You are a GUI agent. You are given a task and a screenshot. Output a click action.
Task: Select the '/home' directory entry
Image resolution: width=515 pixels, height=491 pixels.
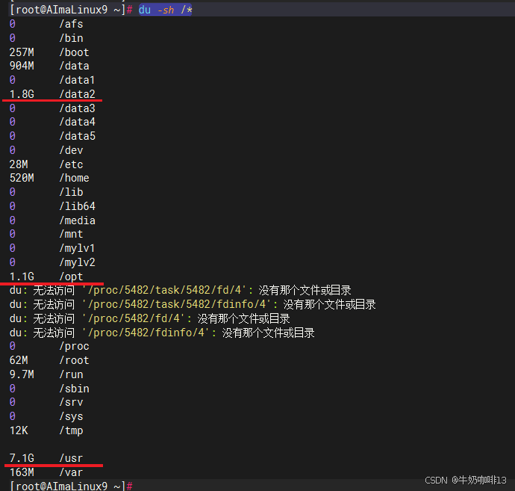point(74,178)
